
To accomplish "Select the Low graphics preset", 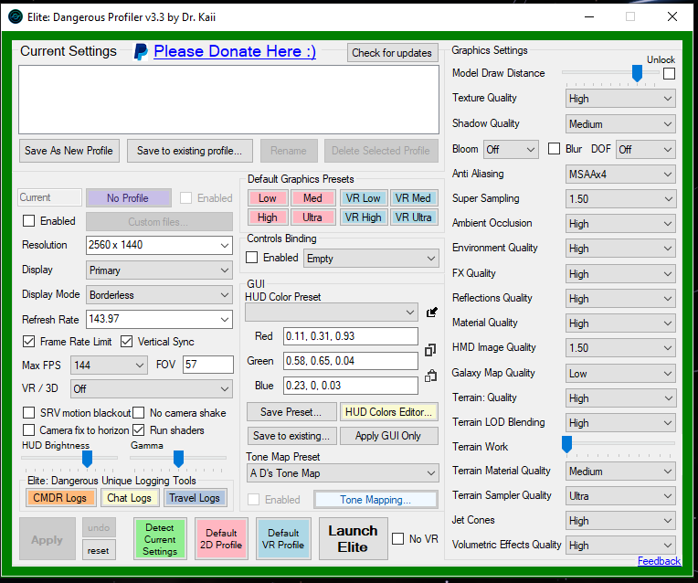I will tap(267, 198).
